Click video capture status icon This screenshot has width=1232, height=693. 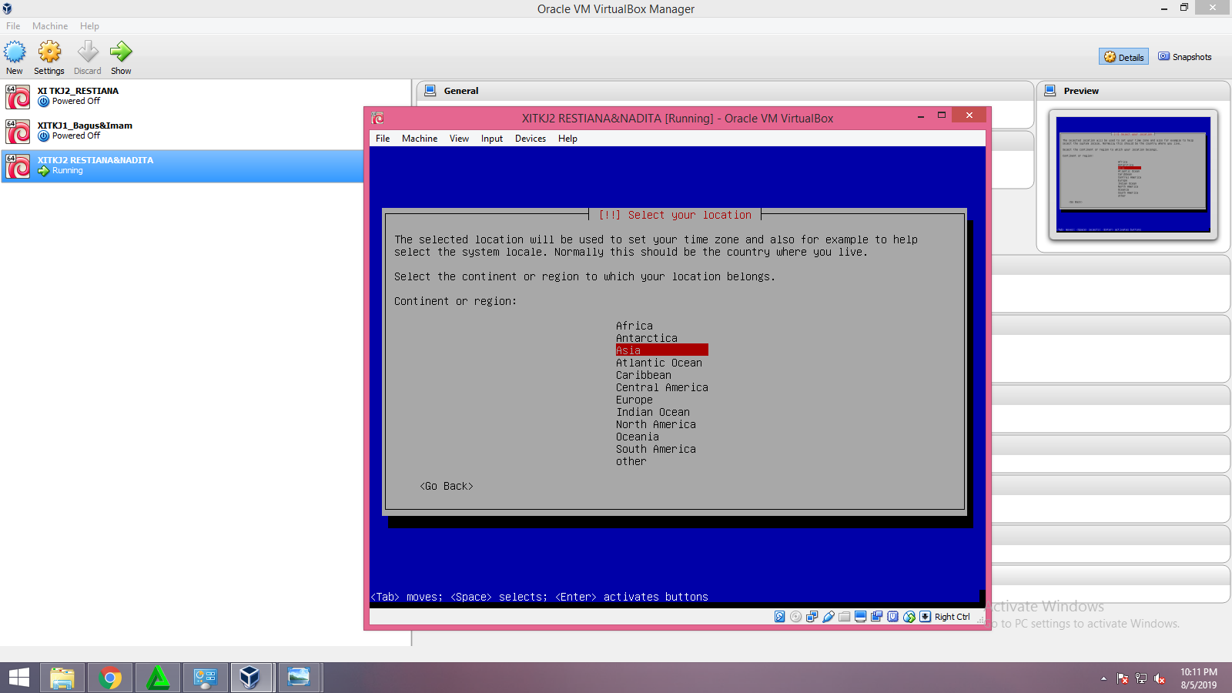tap(877, 617)
